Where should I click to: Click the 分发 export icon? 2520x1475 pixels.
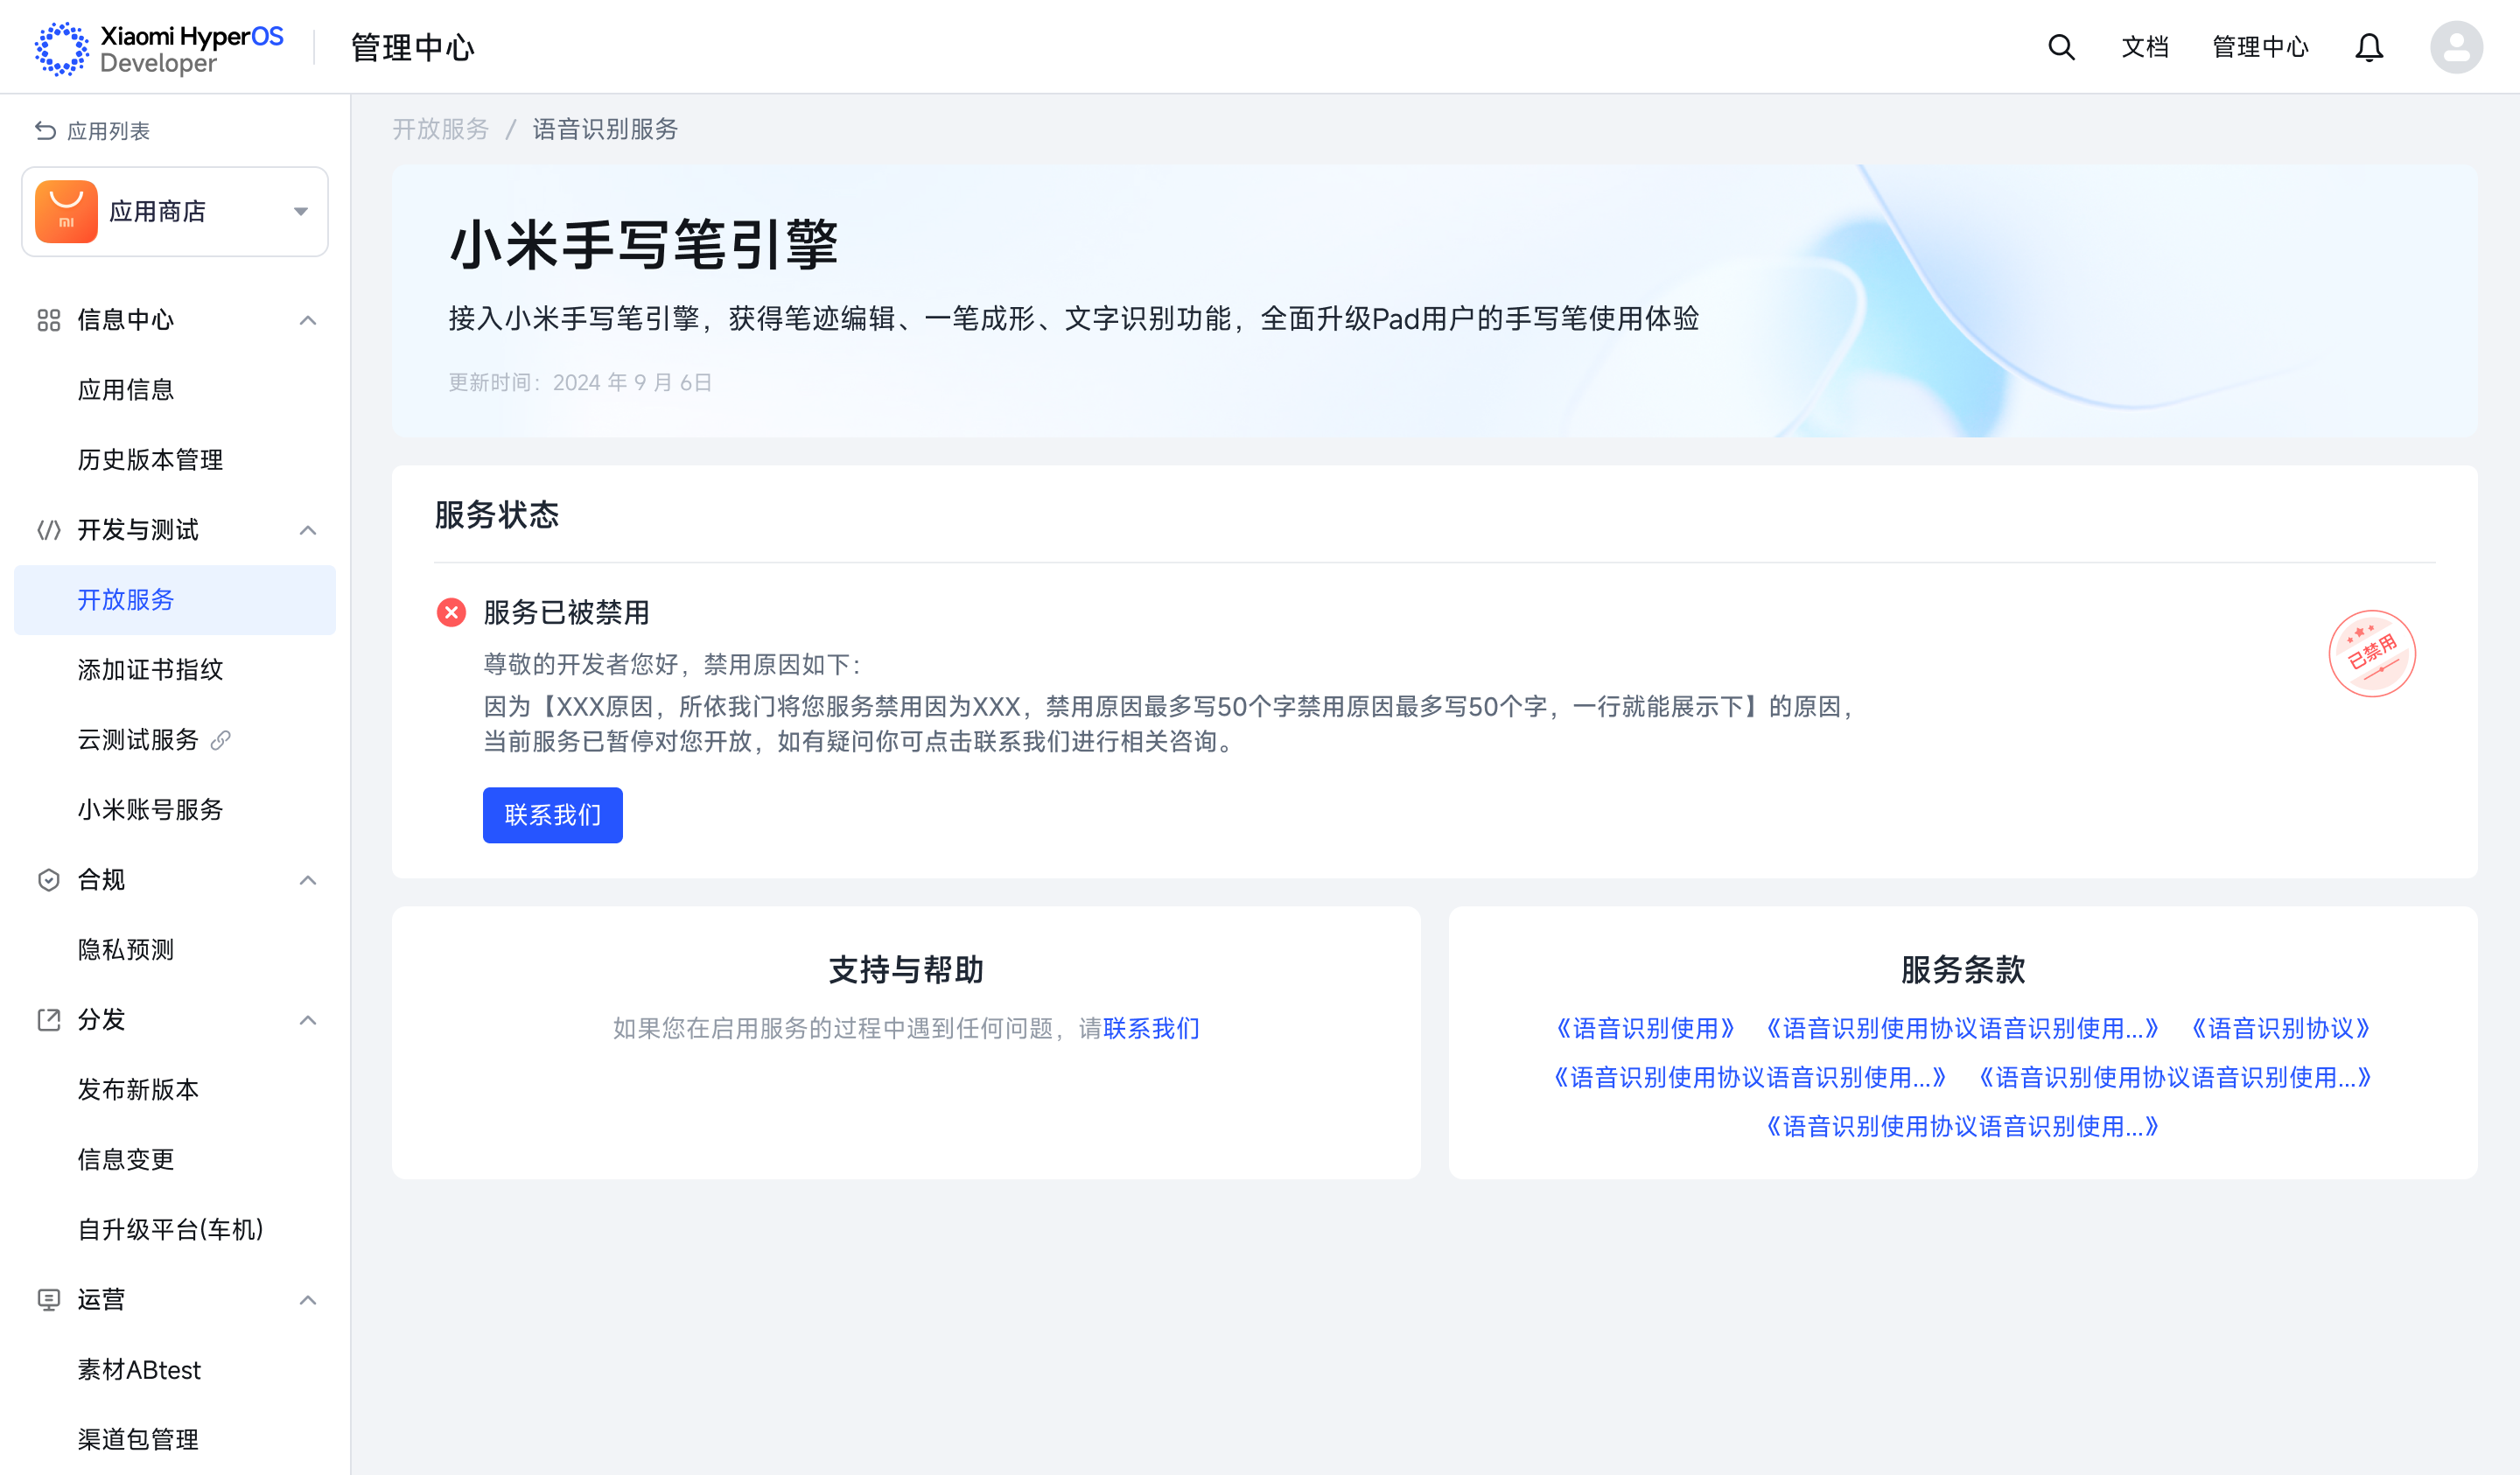[x=48, y=1020]
